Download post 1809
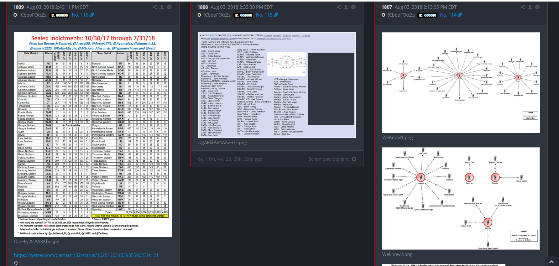Screen dimensions: 559x266 [x=162, y=7]
